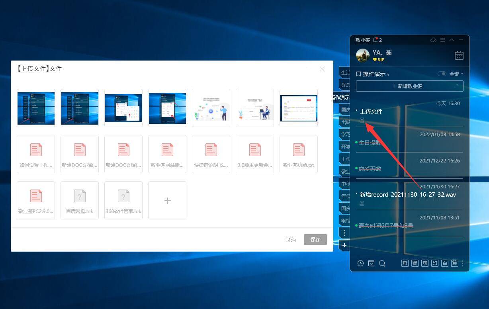This screenshot has height=309, width=489.
Task: Switch to the 出游 category tab
Action: [x=345, y=122]
